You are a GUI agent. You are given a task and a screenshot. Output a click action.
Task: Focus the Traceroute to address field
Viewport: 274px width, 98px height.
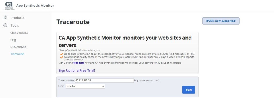pyautogui.click(x=104, y=80)
